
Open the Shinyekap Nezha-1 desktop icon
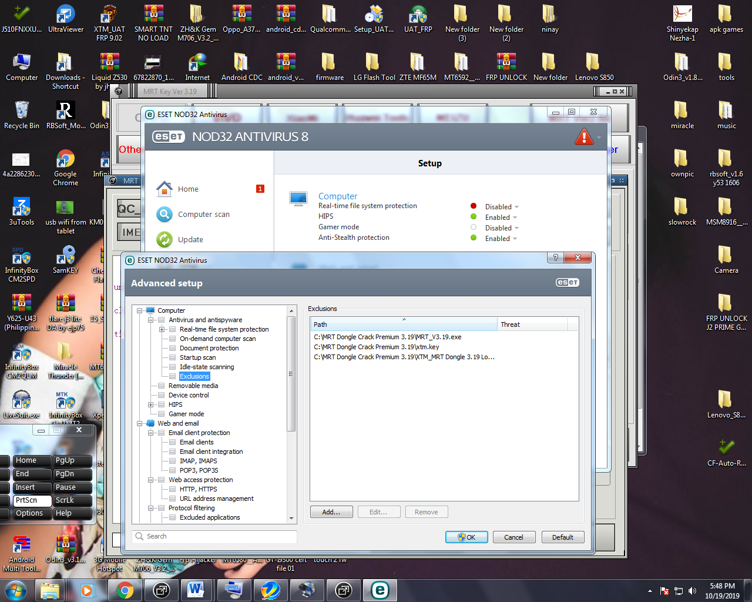[682, 22]
